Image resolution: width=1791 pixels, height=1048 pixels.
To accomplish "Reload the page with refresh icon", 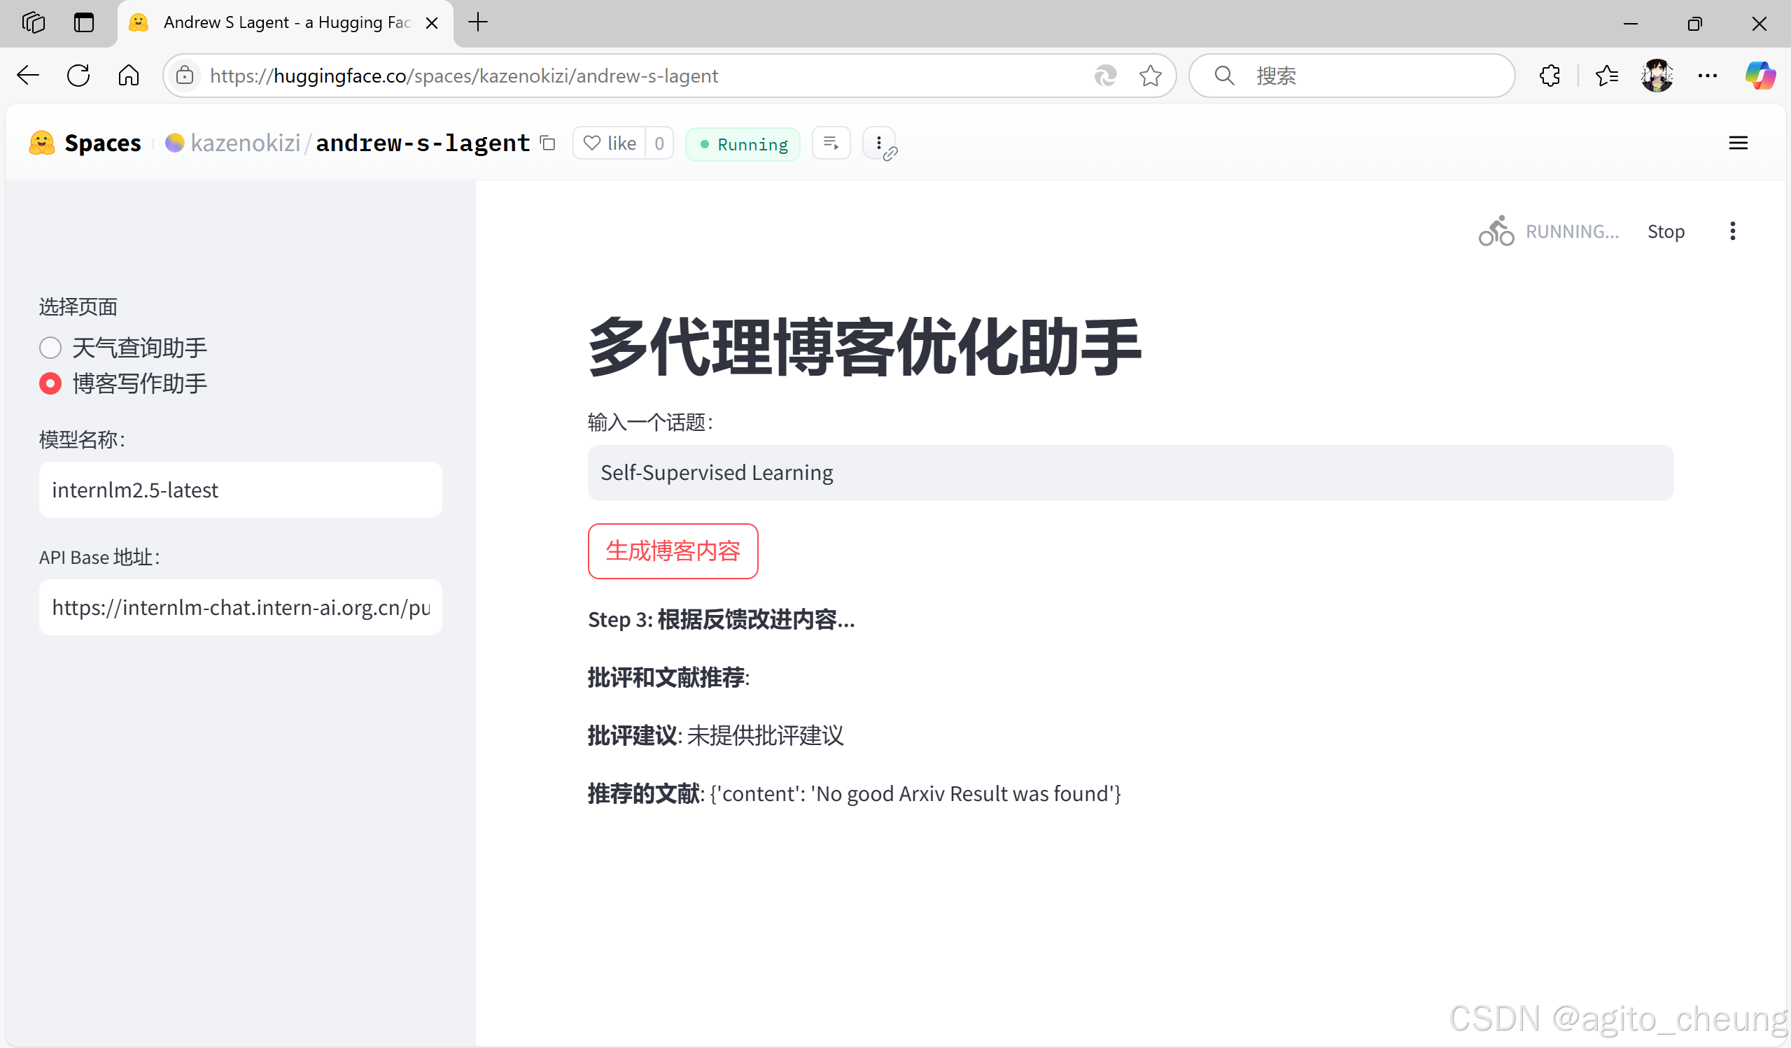I will click(x=78, y=76).
